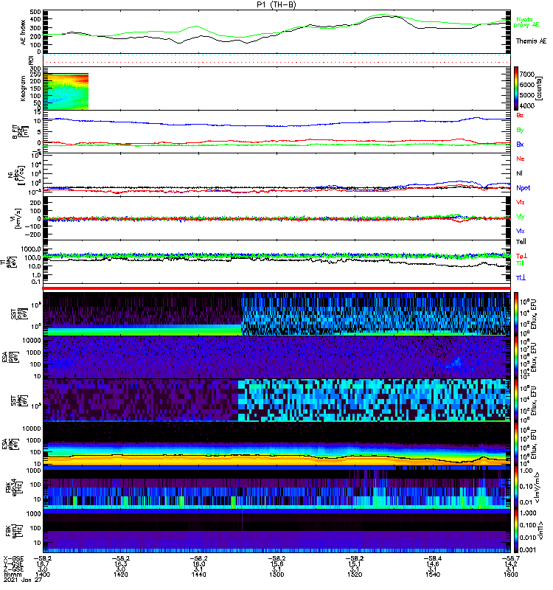This screenshot has height=590, width=553.
Task: Click the "1500" time tick label
Action: click(276, 575)
